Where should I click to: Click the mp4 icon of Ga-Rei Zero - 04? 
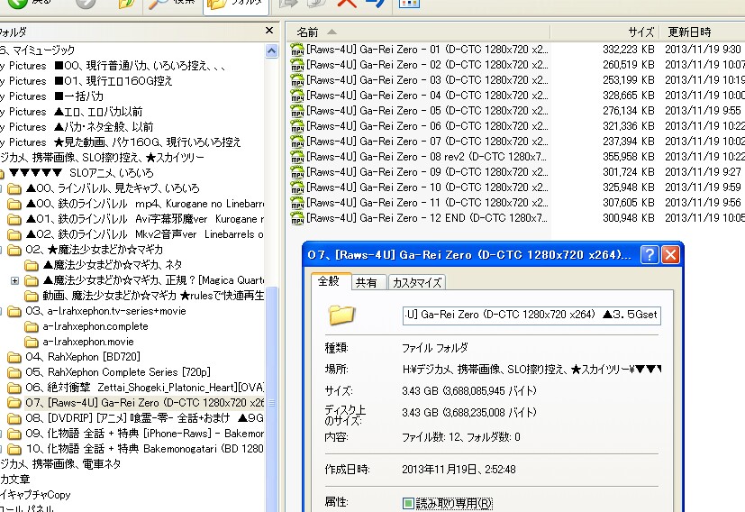point(297,95)
